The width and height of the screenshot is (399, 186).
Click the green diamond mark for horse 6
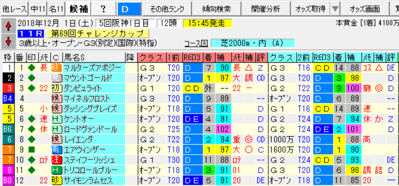pos(32,119)
